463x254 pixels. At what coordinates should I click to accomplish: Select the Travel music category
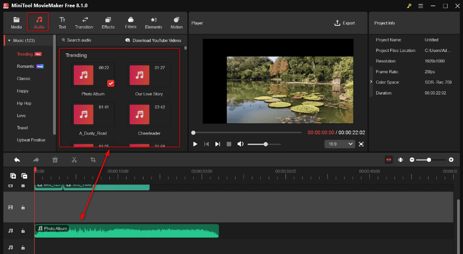click(23, 128)
